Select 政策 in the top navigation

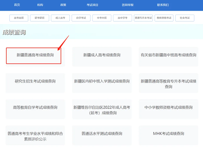click(x=63, y=5)
